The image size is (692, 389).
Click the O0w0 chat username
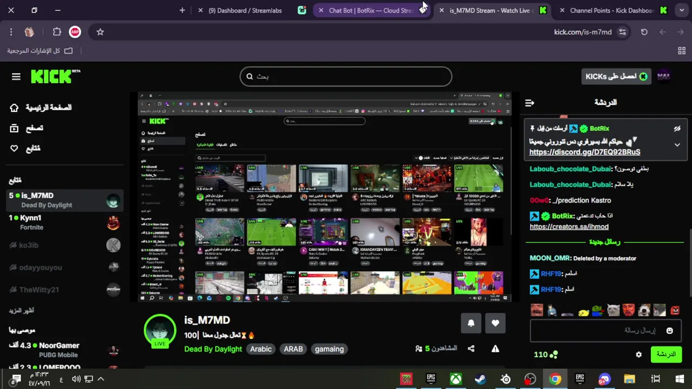(x=538, y=200)
